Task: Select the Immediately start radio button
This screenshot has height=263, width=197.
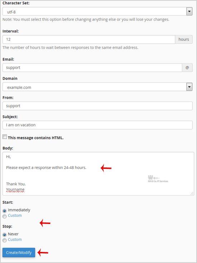Action: coord(5,211)
